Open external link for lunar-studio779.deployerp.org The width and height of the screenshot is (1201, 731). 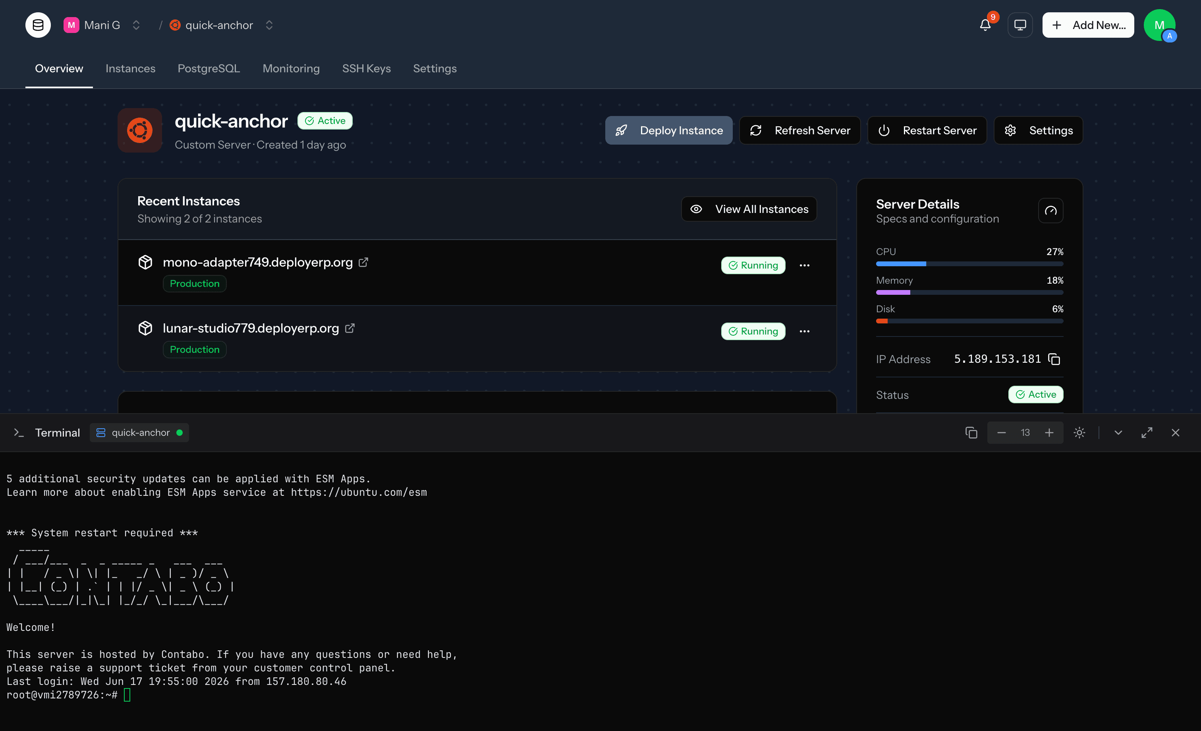point(349,328)
